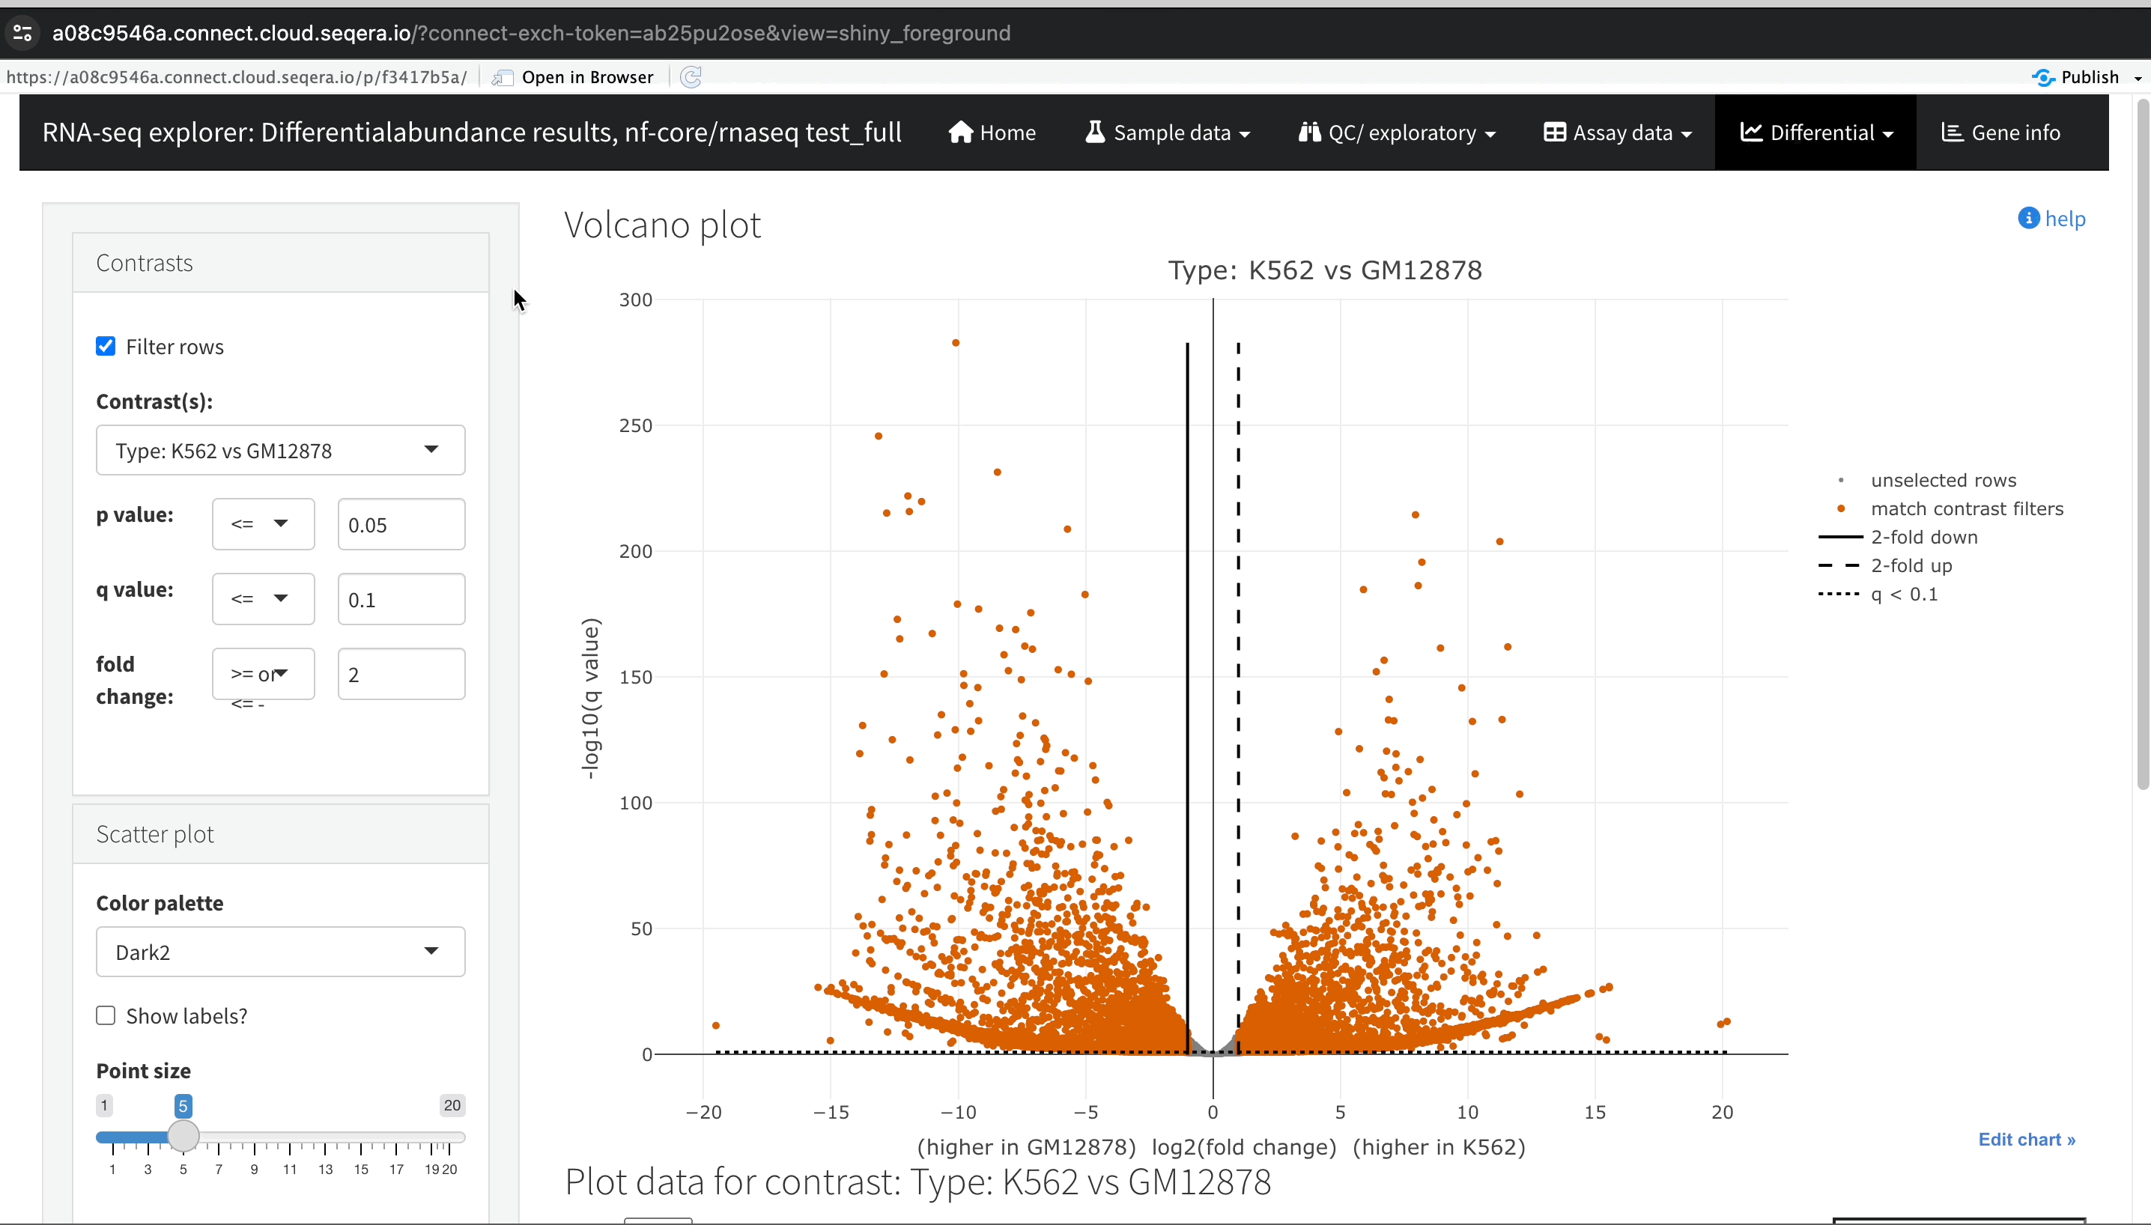Open the p value operator dropdown
The height and width of the screenshot is (1225, 2151).
tap(263, 524)
